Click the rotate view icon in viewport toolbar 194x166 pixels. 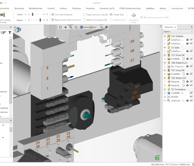(x=60, y=27)
